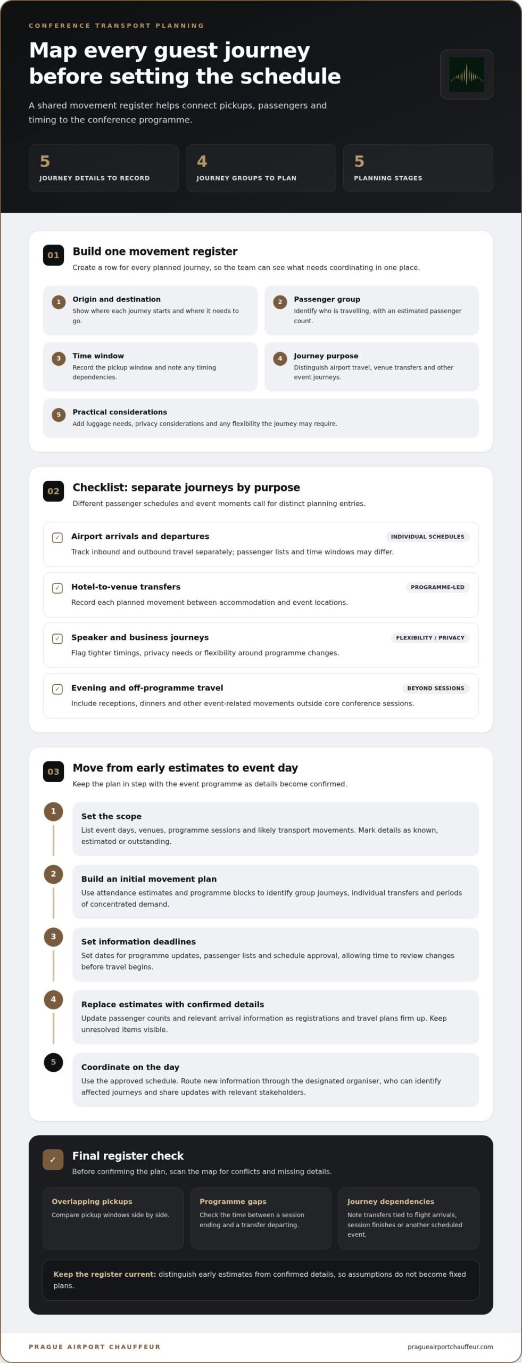Select the Overlapping pickups card
This screenshot has width=522, height=1363.
click(x=113, y=1218)
